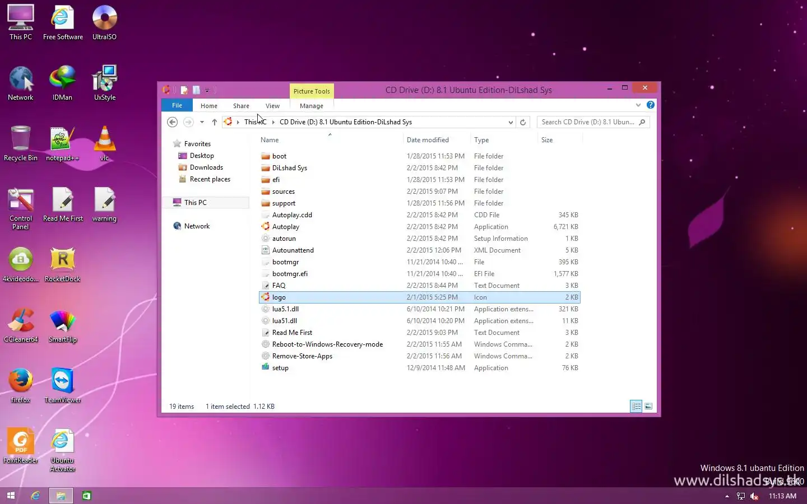807x504 pixels.
Task: Launch Firefox from the desktop
Action: click(21, 385)
